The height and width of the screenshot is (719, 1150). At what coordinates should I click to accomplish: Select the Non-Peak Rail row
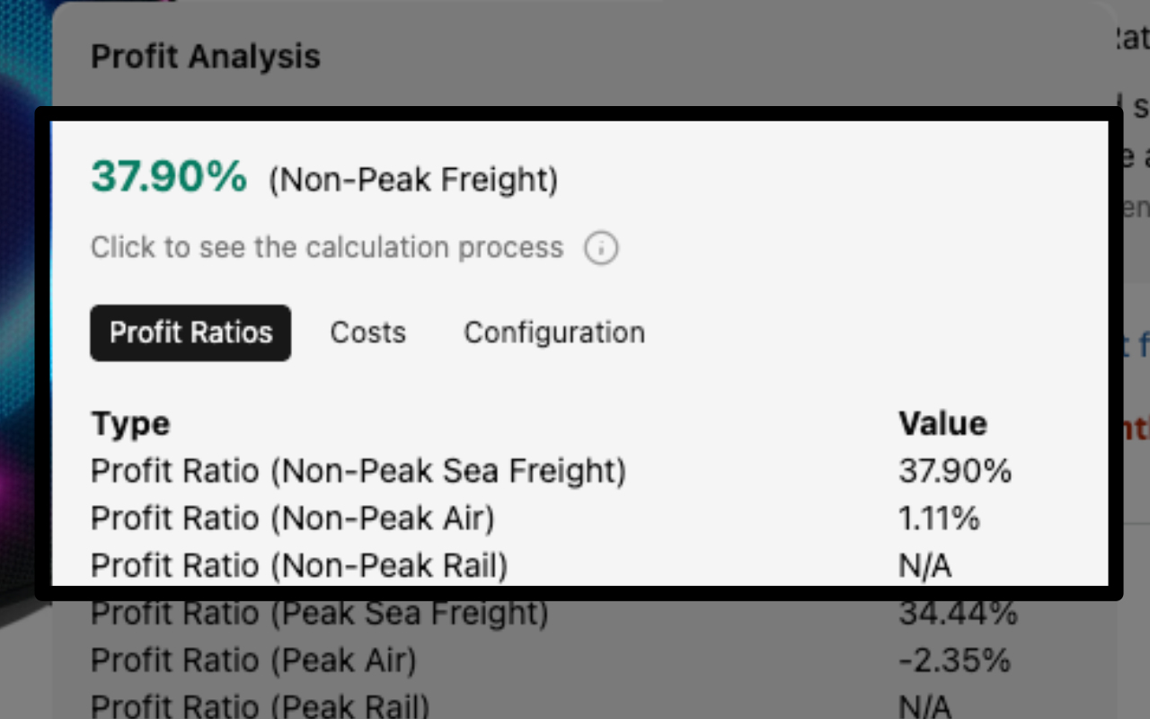click(296, 565)
